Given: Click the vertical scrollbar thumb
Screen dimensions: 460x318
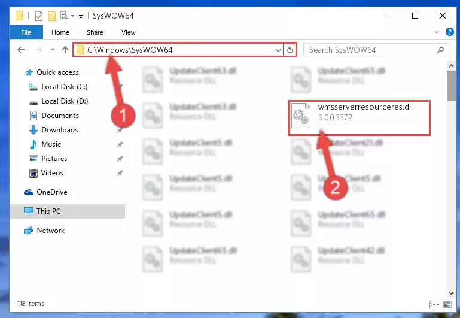Looking at the screenshot, I should point(451,86).
